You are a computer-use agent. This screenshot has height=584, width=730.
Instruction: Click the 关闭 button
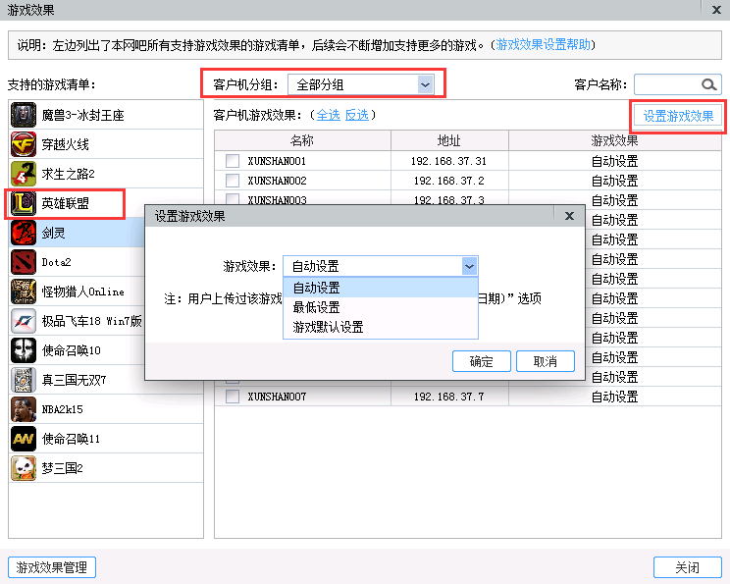pos(687,567)
